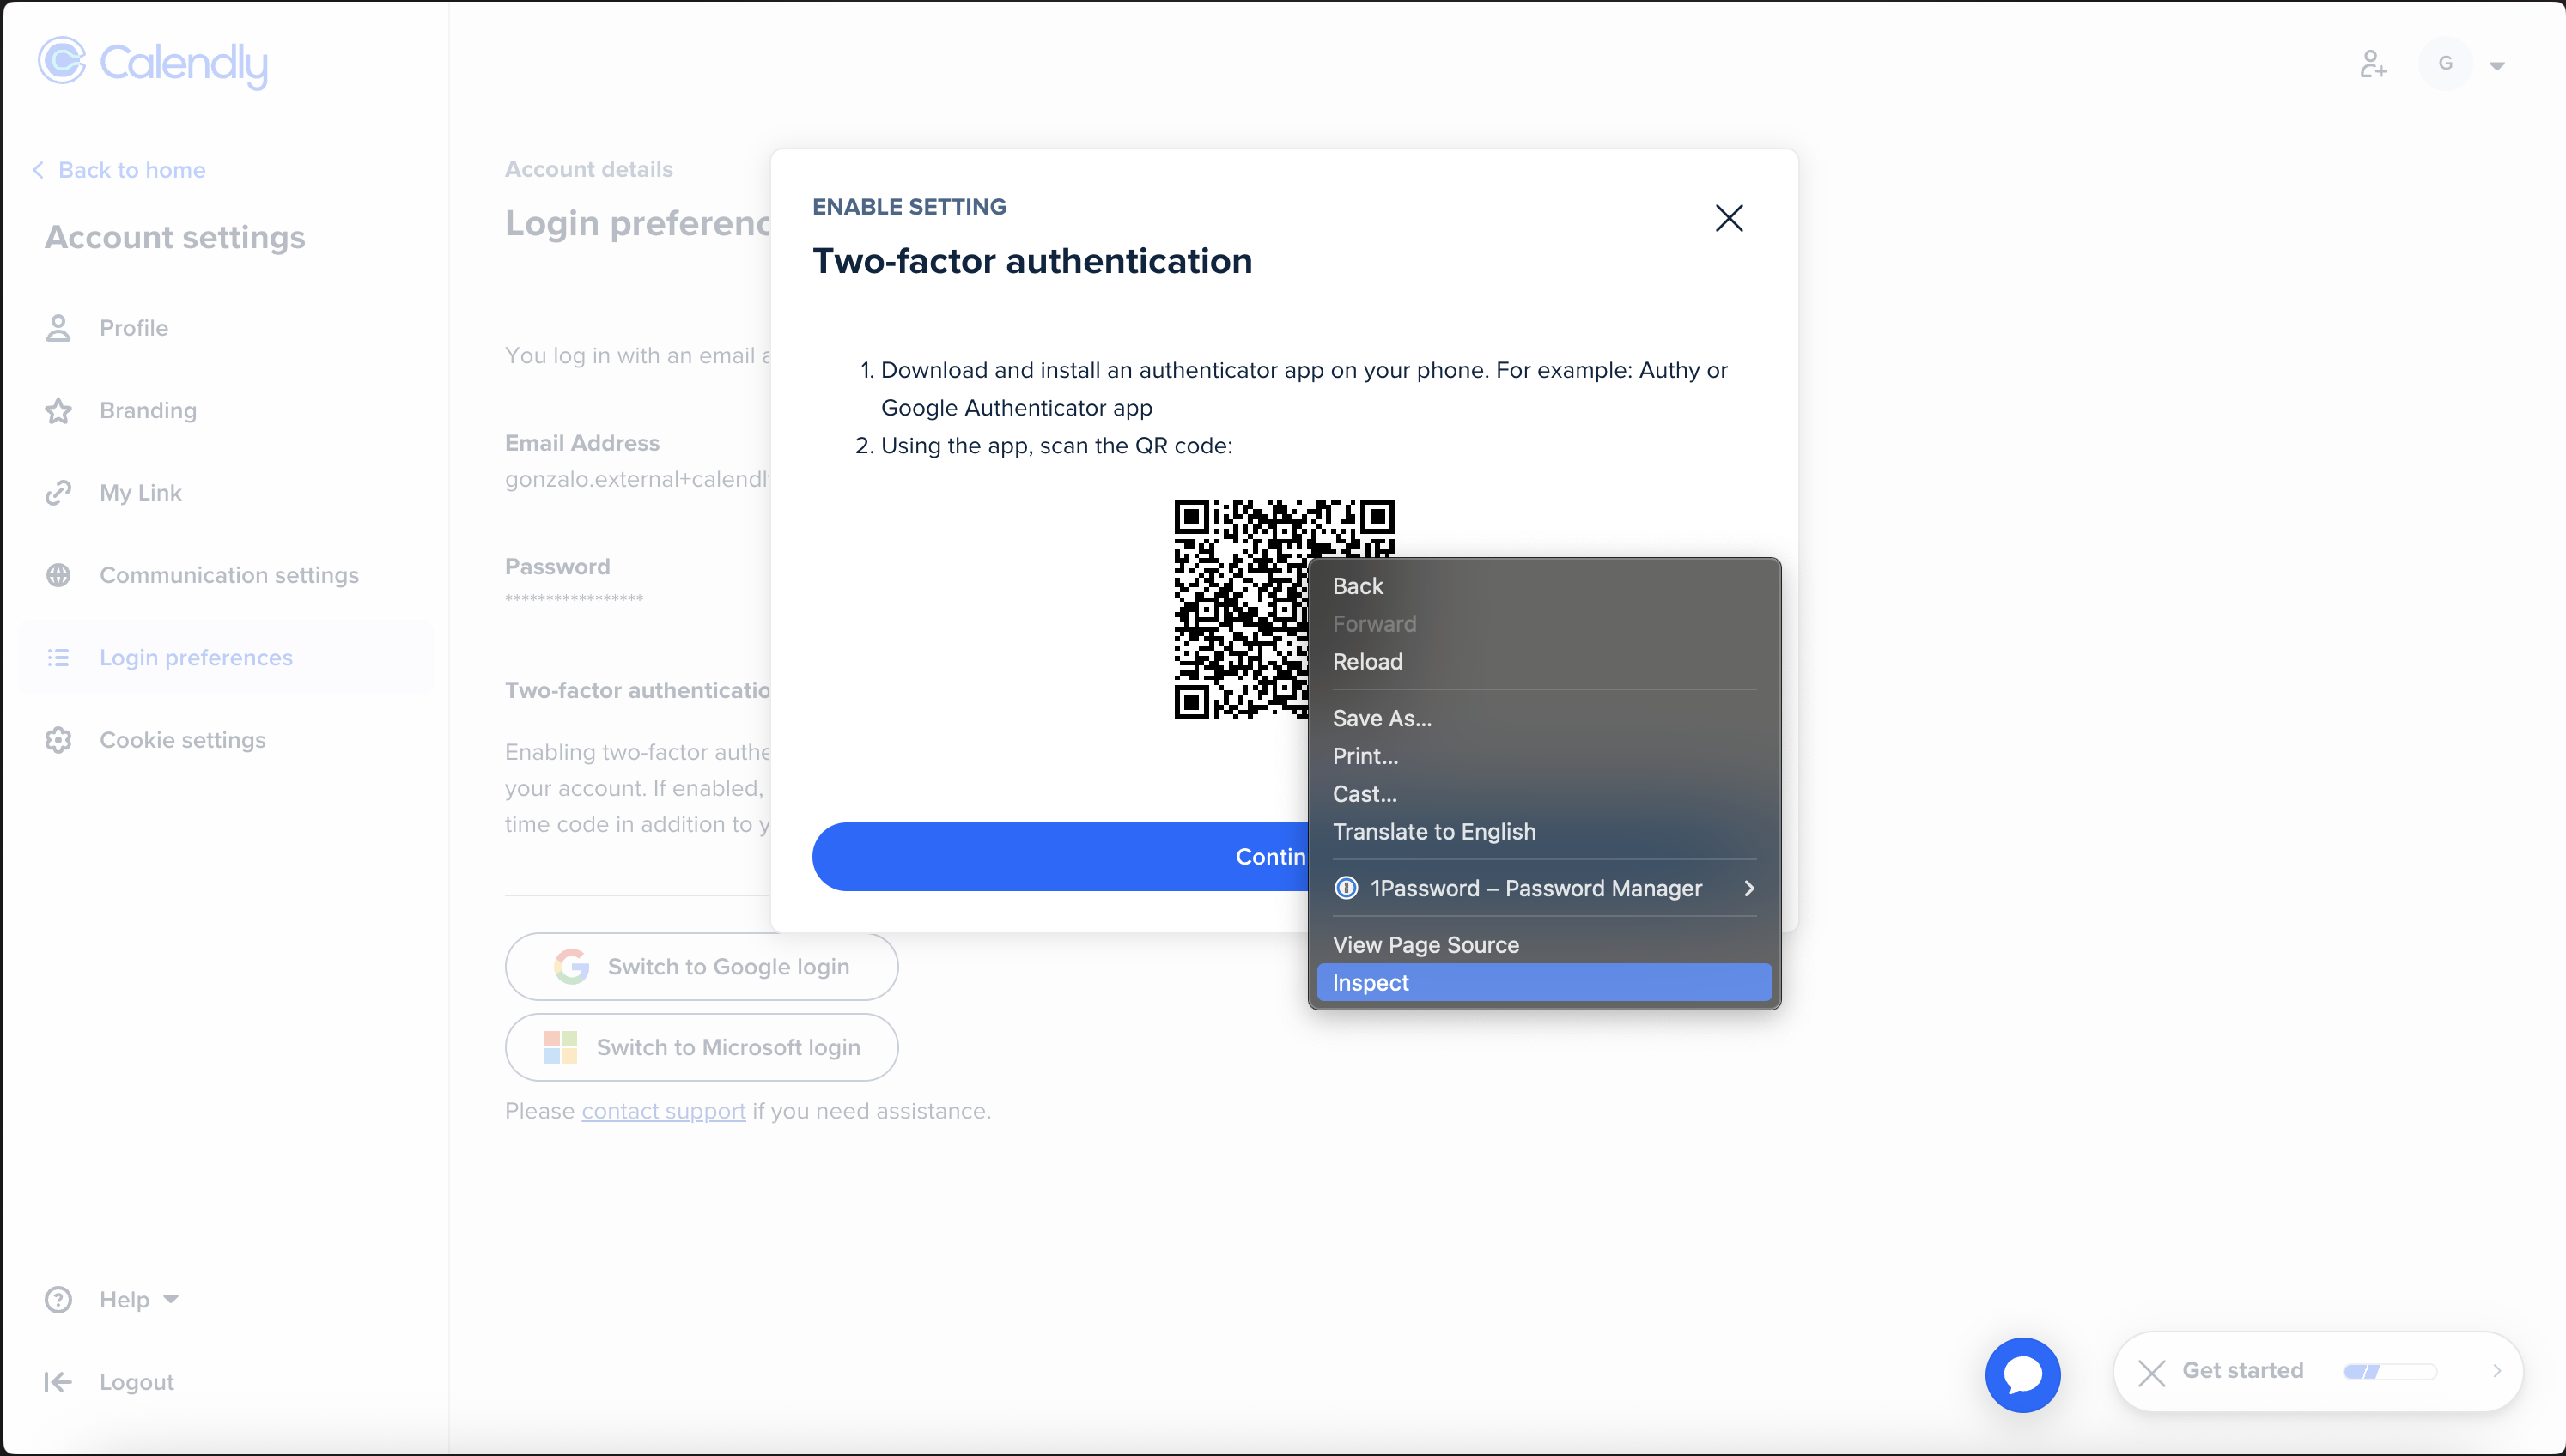
Task: Expand 1Password submenu in context menu
Action: (1748, 888)
